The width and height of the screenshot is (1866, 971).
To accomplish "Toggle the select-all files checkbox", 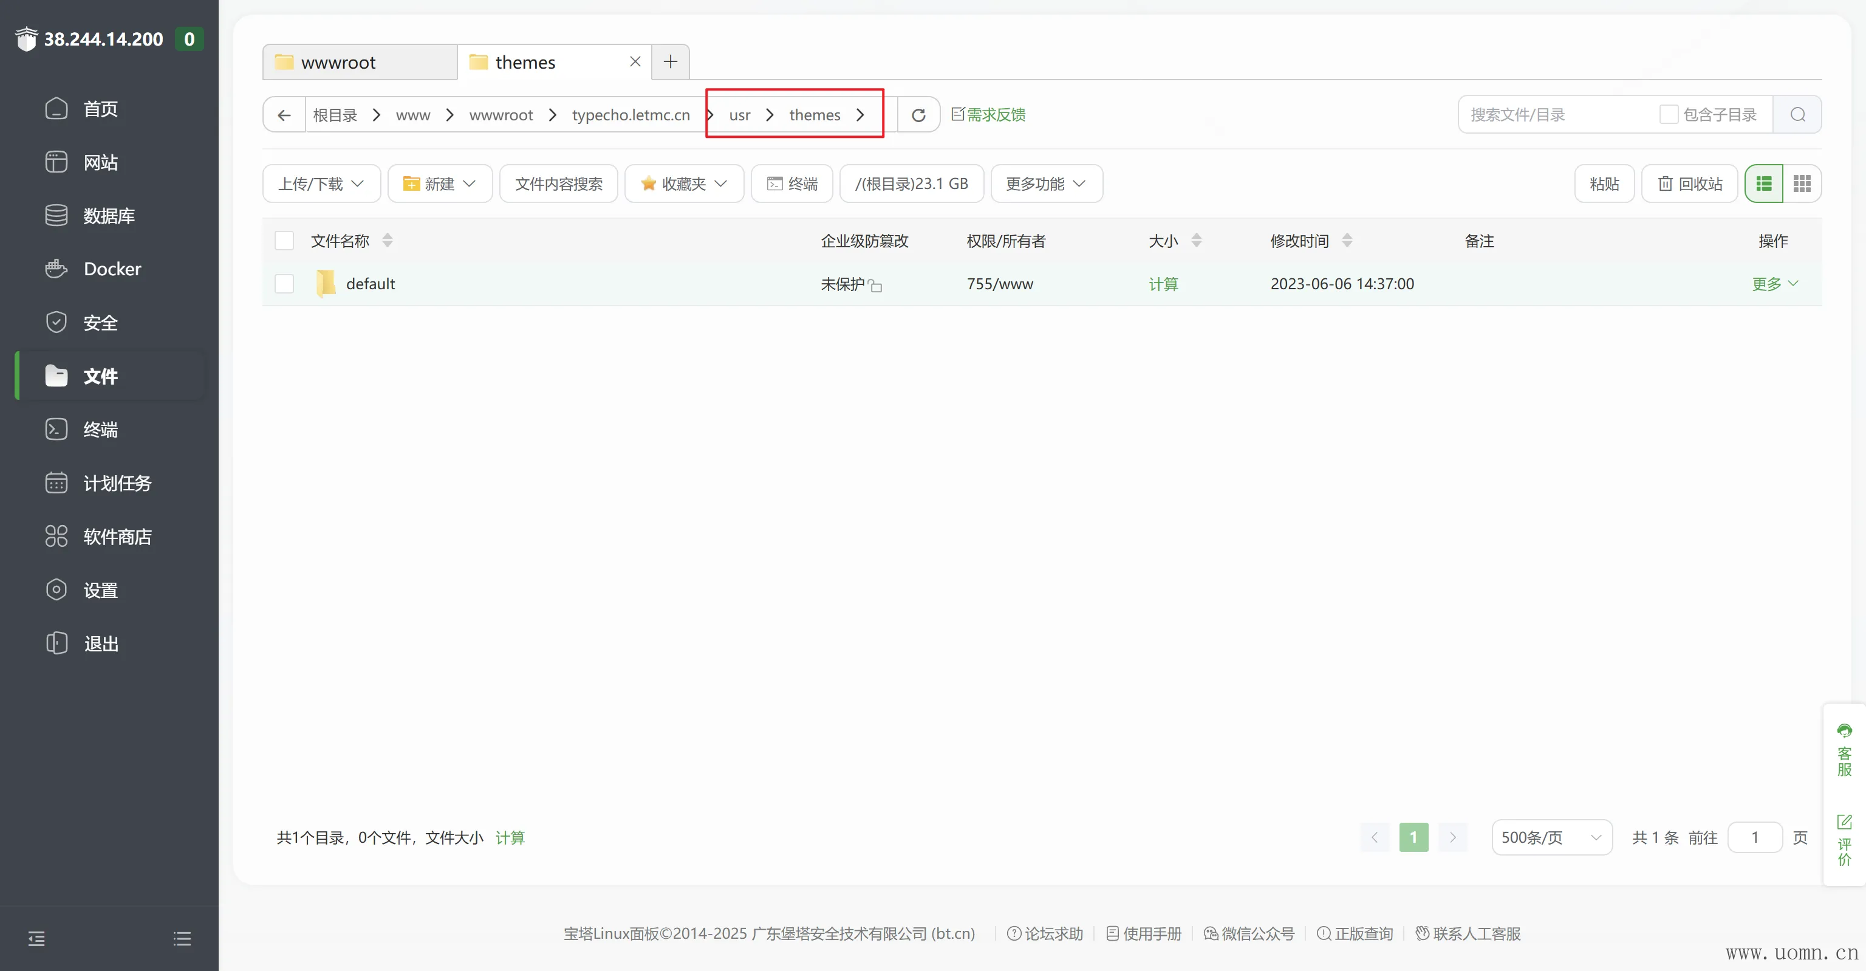I will point(284,241).
